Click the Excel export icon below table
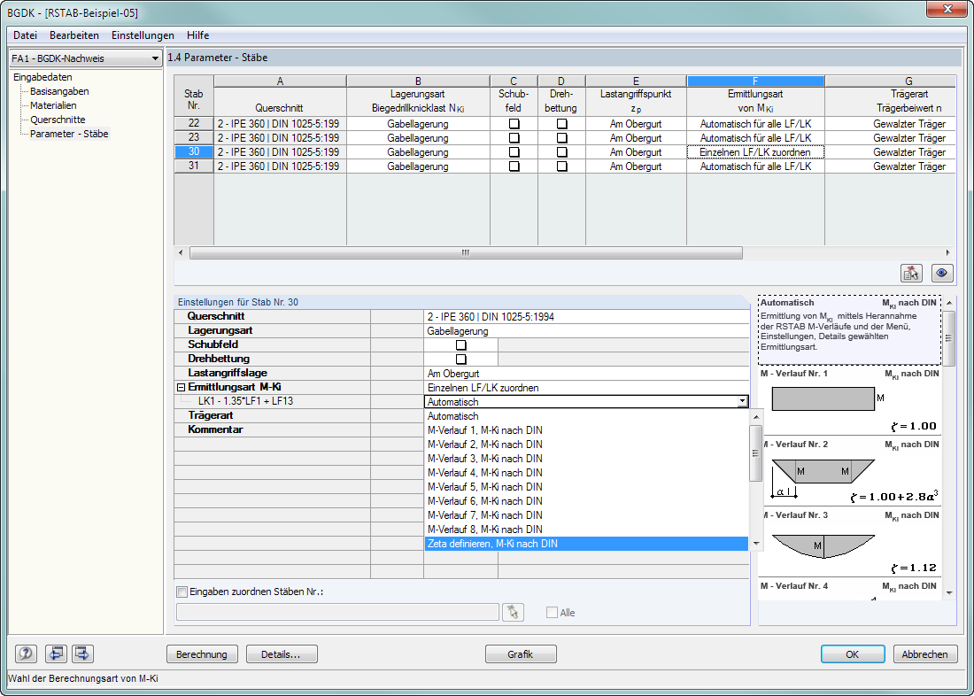 (x=911, y=273)
